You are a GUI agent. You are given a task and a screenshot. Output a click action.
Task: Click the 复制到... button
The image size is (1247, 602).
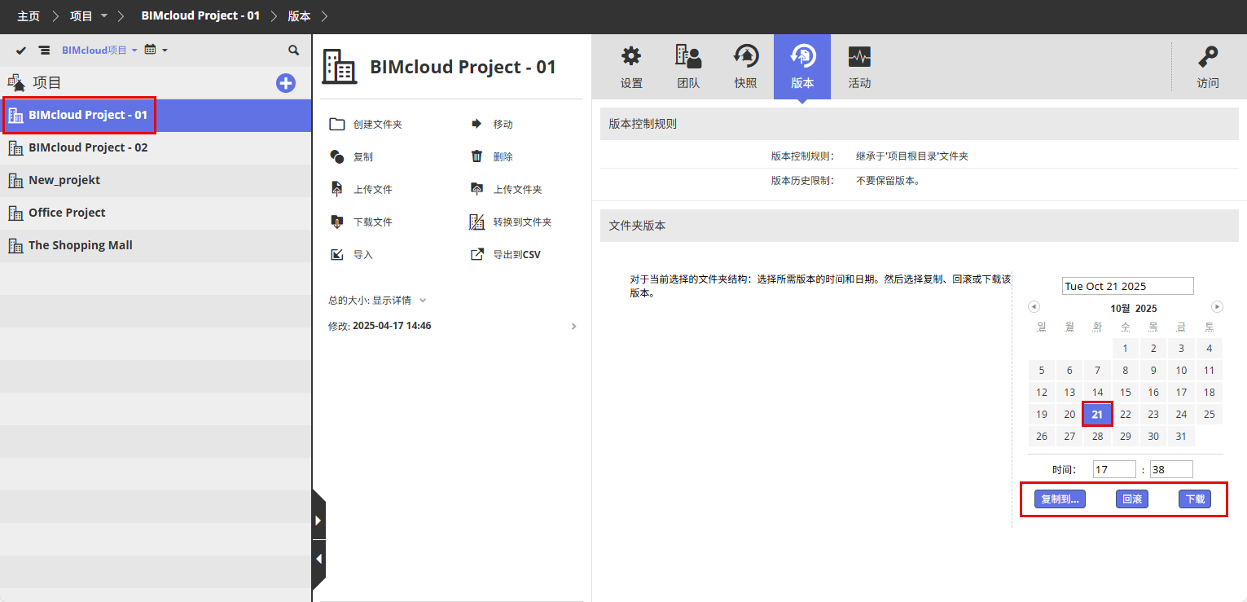pos(1060,499)
